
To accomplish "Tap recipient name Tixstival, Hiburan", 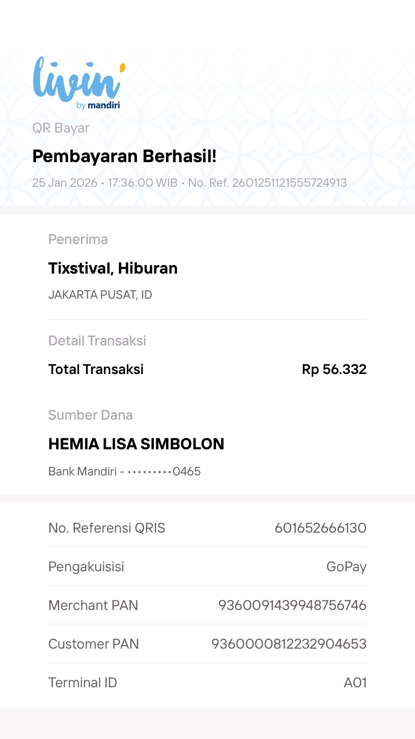I will [x=113, y=268].
